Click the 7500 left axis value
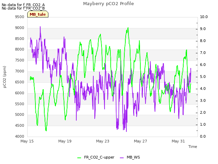 click(20, 60)
